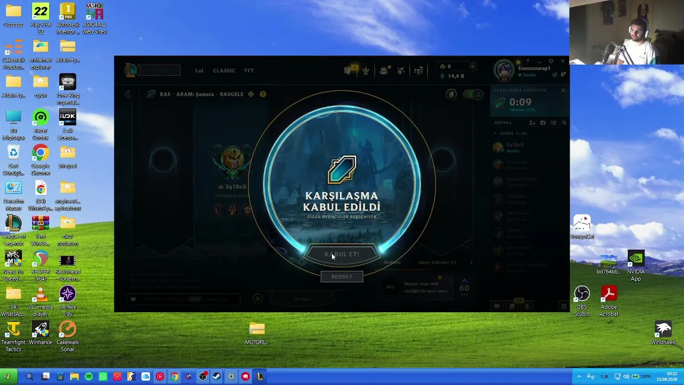The image size is (684, 385).
Task: Open Task View on taskbar
Action: click(x=46, y=376)
